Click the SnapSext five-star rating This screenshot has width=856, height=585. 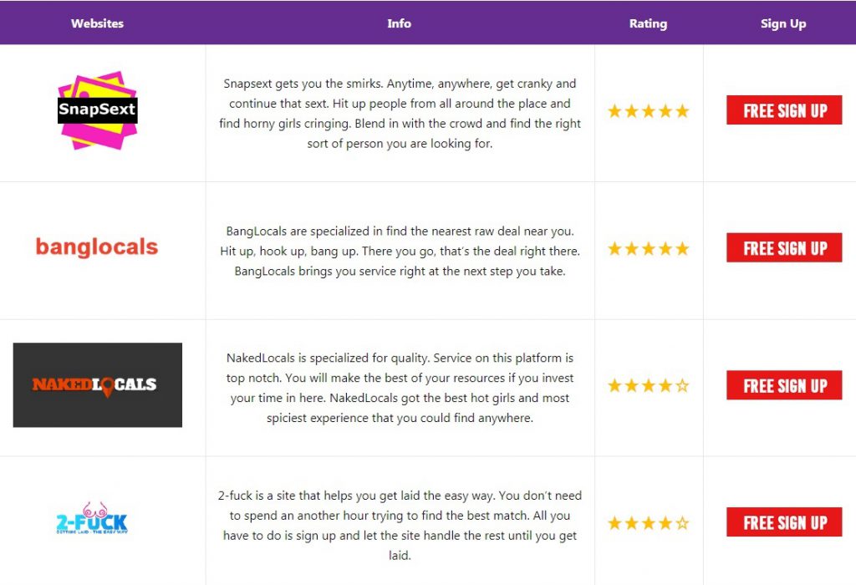click(648, 111)
